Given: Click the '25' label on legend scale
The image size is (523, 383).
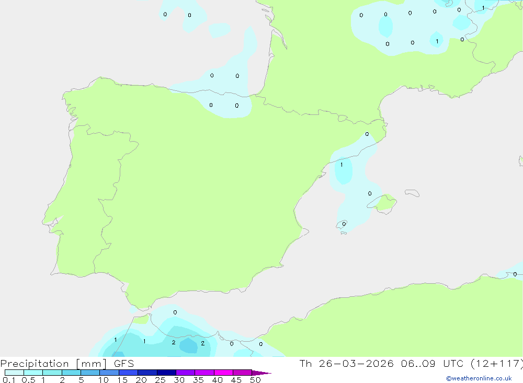Looking at the screenshot, I should coord(160,380).
